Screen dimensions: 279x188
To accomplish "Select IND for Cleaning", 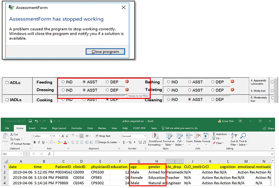I will coord(169,100).
